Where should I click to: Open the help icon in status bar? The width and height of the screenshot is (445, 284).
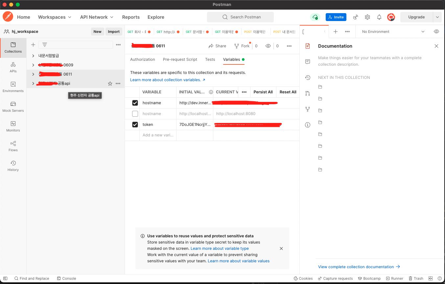tap(440, 278)
